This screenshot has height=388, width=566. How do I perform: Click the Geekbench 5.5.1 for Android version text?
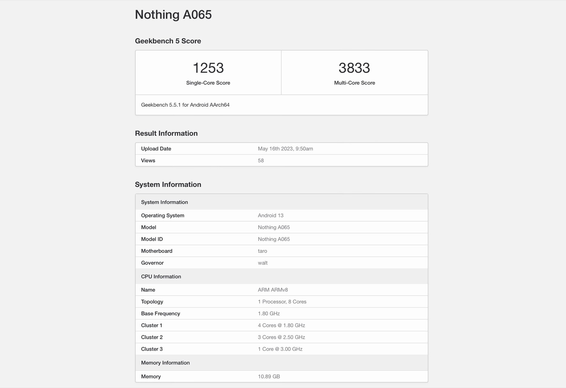[x=185, y=105]
